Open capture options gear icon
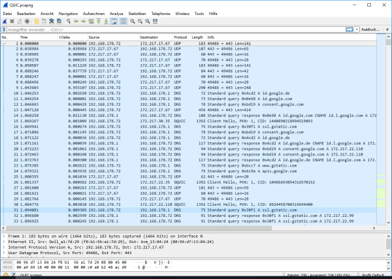Viewport: 392px width, 279px height. point(27,21)
